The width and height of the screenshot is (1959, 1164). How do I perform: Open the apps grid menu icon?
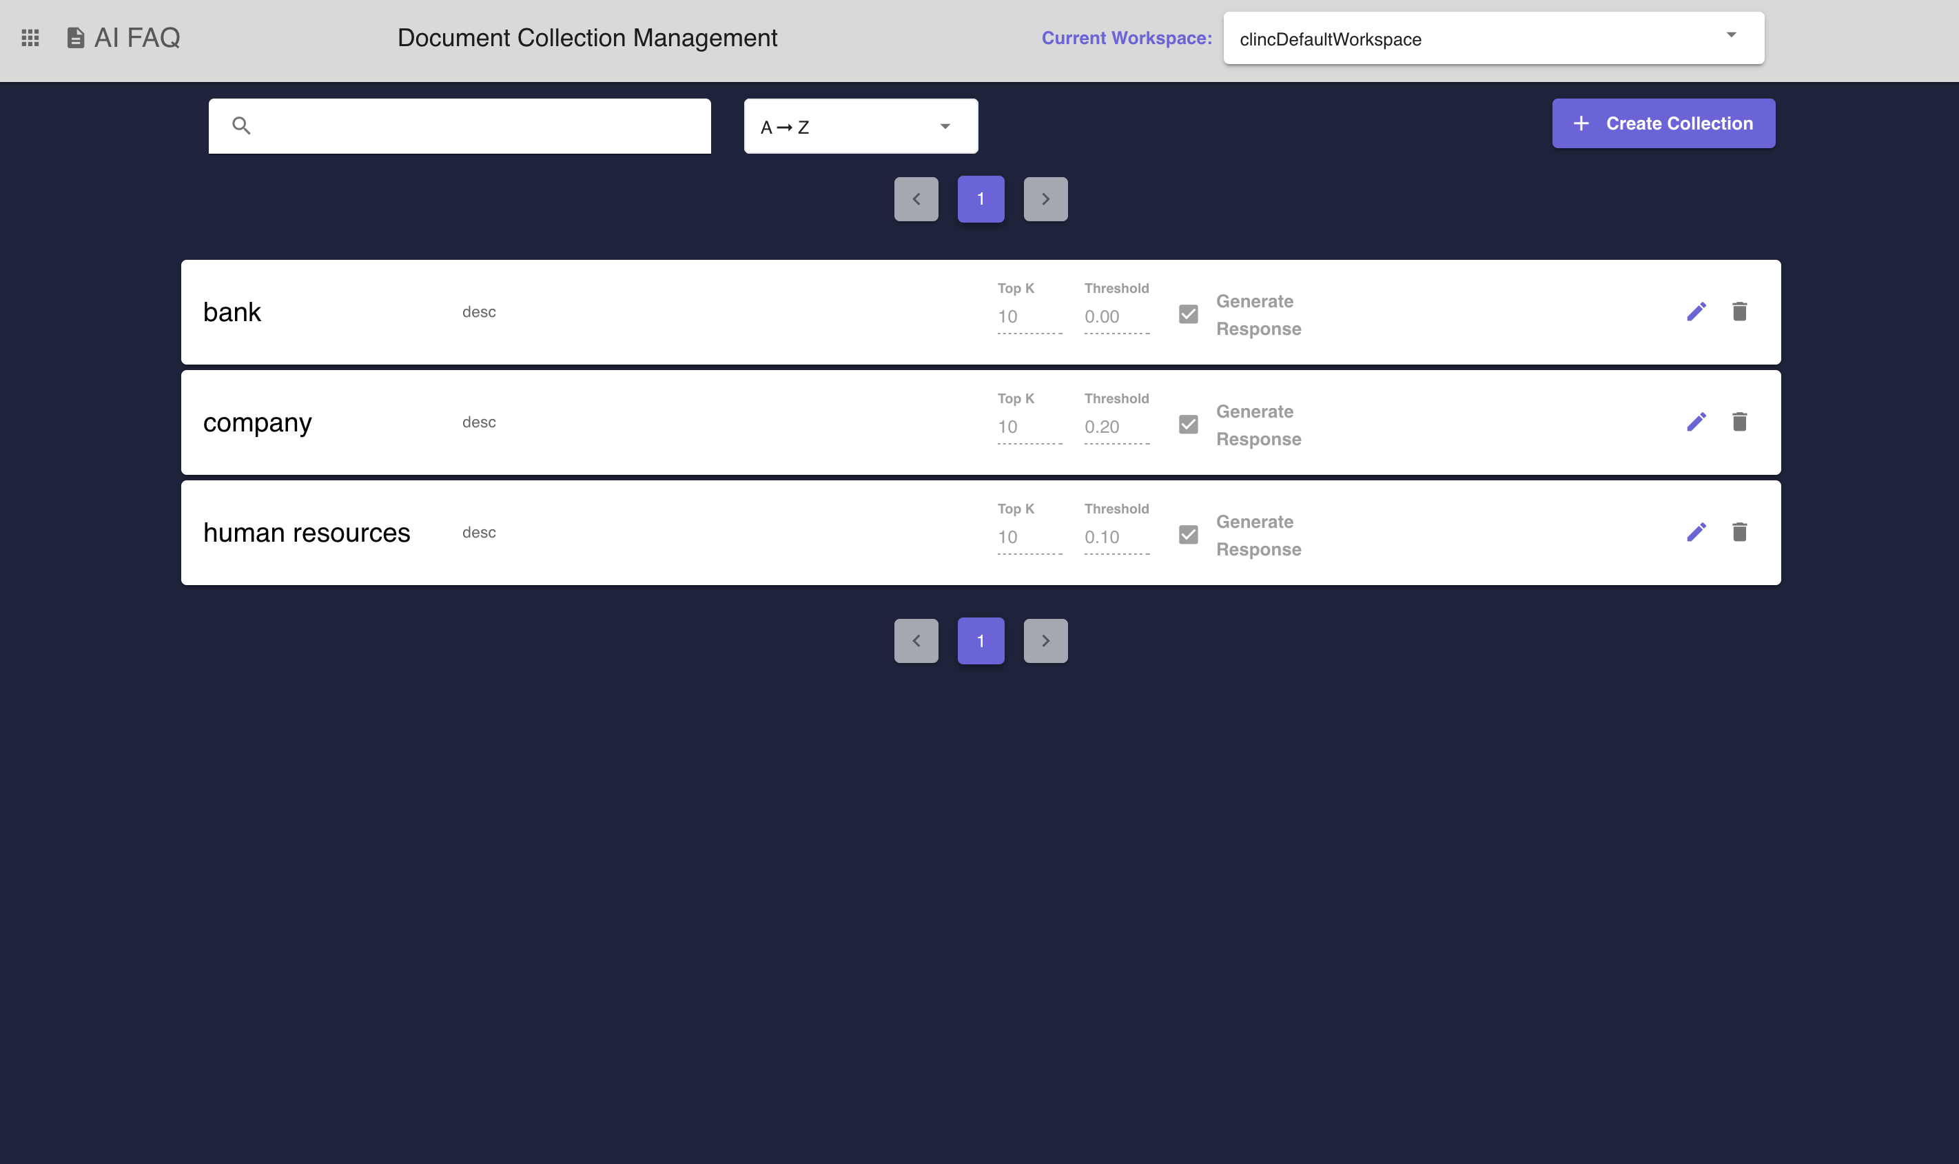[x=30, y=38]
